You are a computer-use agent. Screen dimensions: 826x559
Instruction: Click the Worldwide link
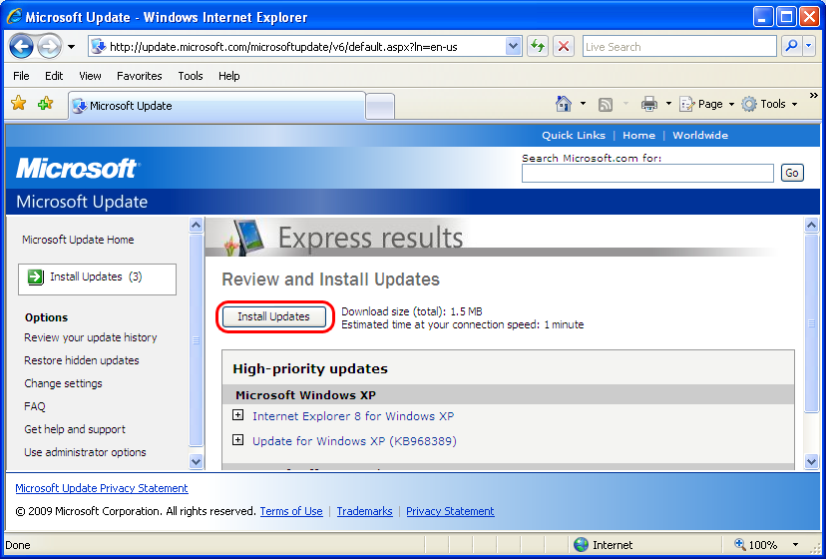700,136
